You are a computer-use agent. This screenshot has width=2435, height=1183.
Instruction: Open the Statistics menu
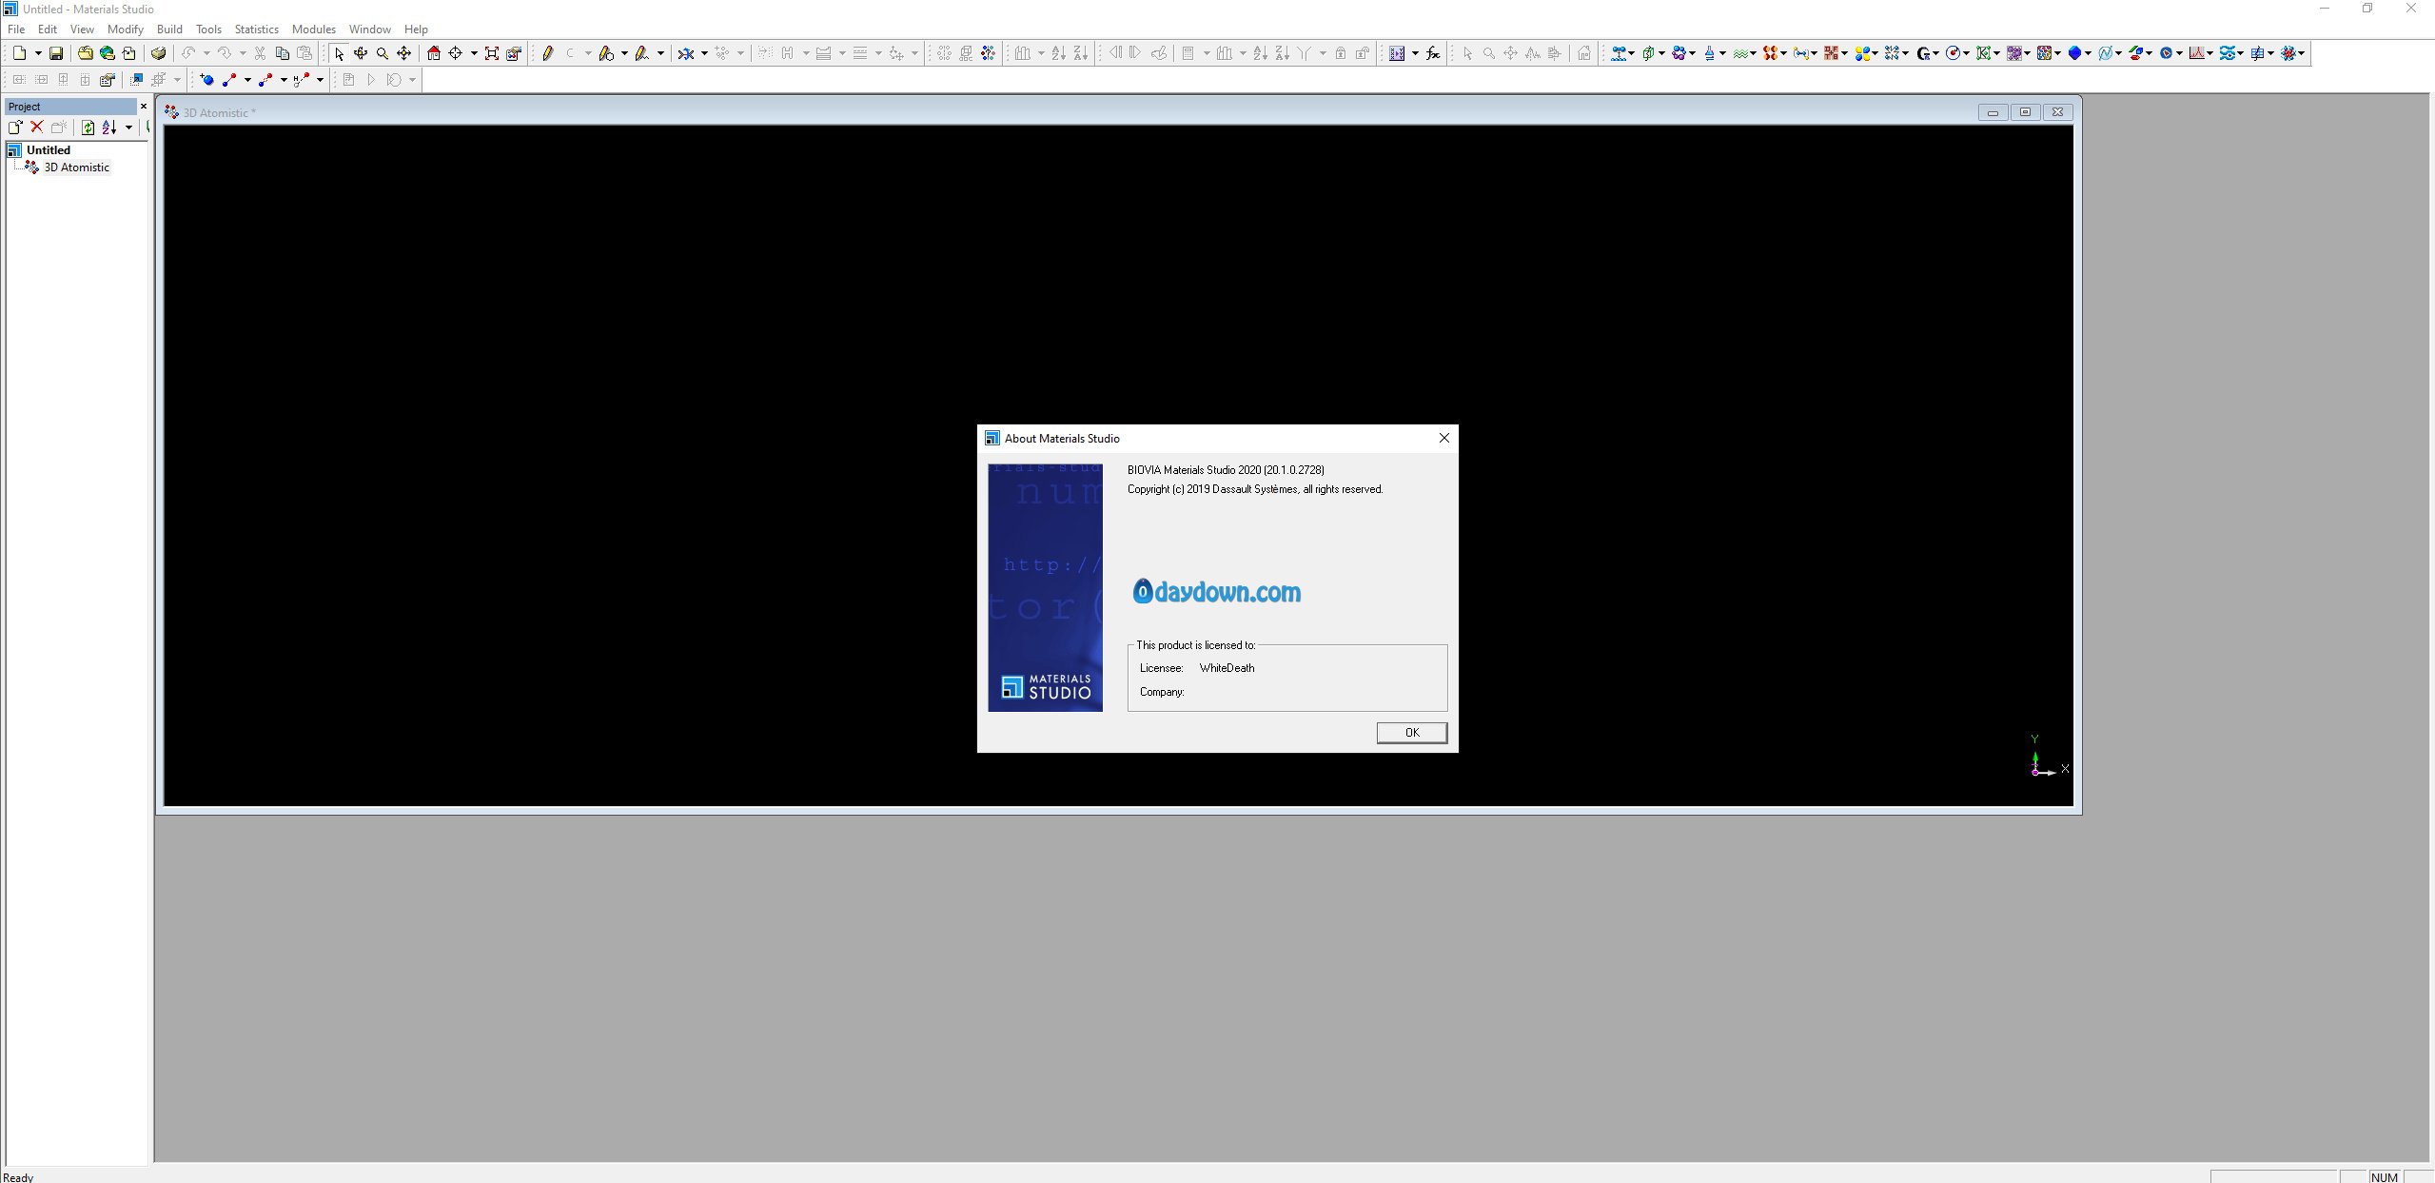(x=257, y=29)
